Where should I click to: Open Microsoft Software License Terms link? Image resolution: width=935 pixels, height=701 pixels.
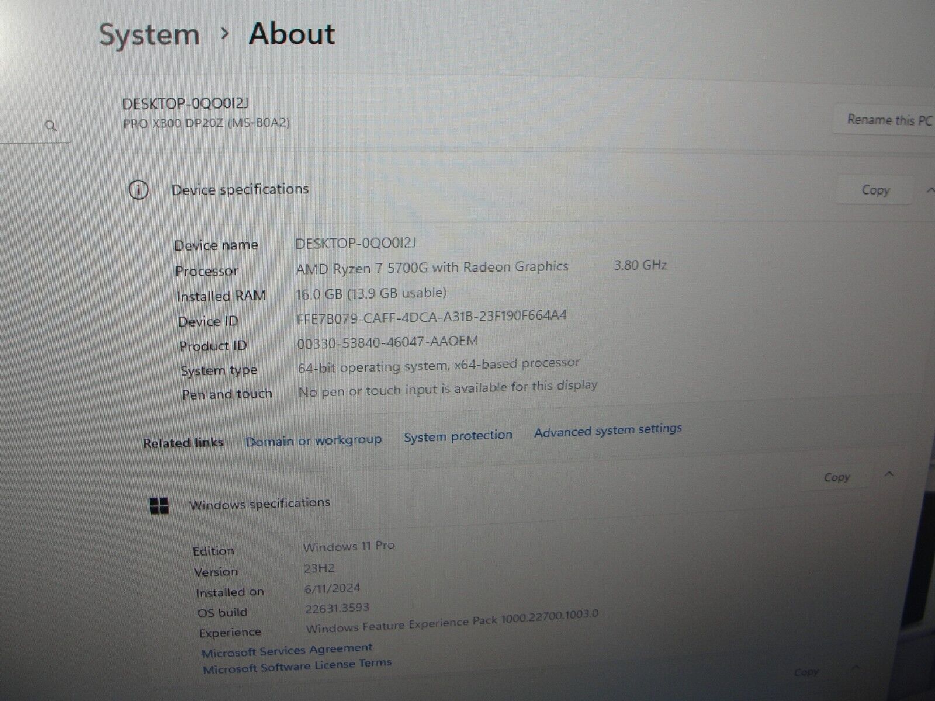297,666
